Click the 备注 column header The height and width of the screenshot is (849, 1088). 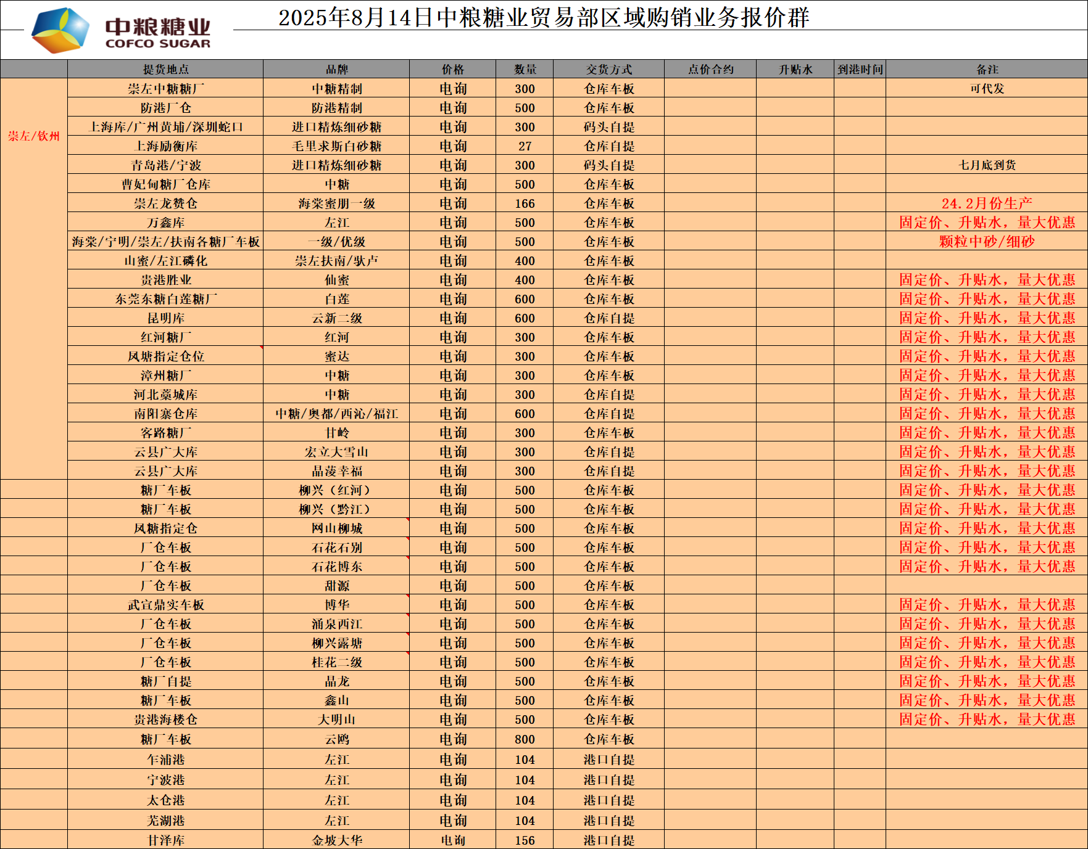(x=987, y=69)
